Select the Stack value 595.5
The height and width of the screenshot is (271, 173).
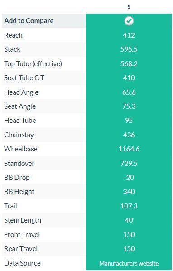click(129, 49)
